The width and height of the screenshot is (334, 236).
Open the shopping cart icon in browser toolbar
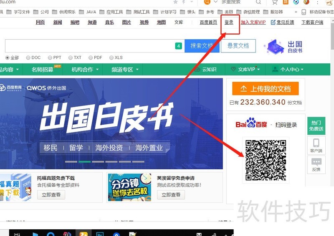(274, 2)
